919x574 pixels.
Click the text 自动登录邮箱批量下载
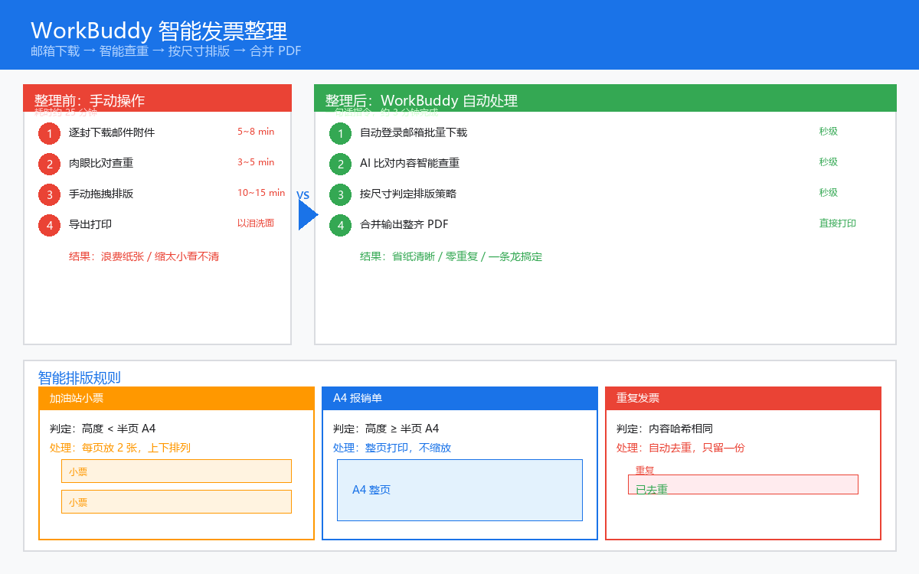pyautogui.click(x=414, y=132)
